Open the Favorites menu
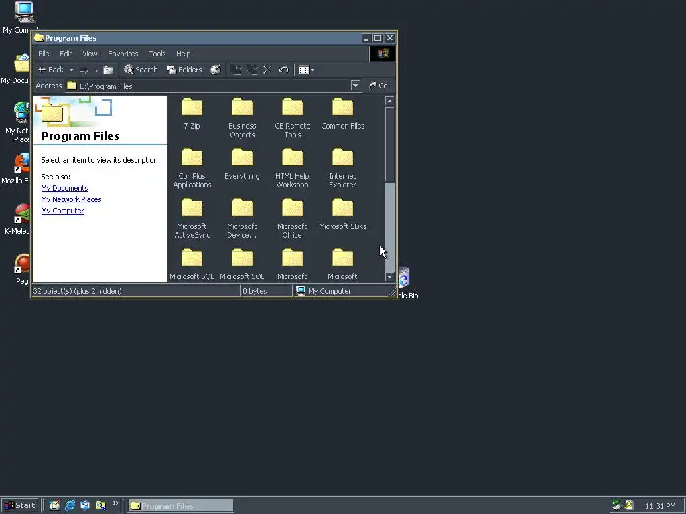The image size is (686, 514). point(123,54)
